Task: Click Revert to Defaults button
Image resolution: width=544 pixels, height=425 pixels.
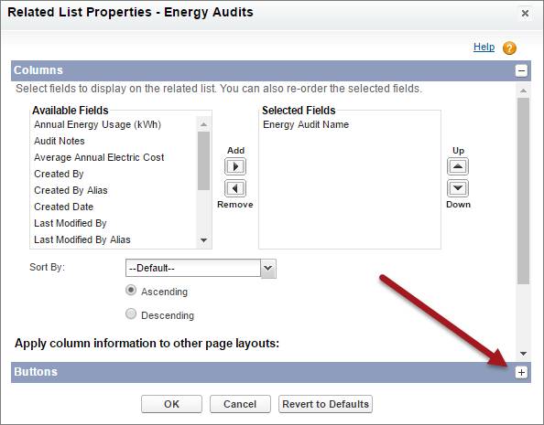Action: (325, 404)
